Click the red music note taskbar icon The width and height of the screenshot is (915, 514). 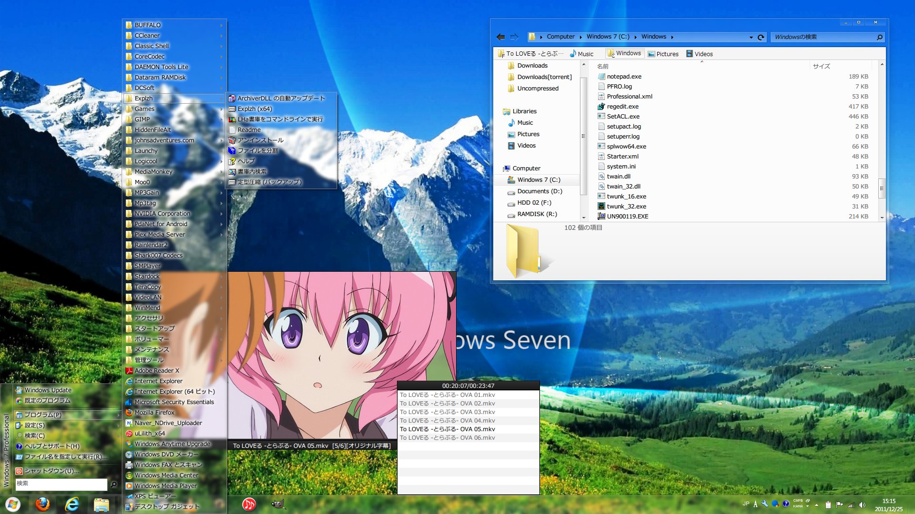[249, 504]
